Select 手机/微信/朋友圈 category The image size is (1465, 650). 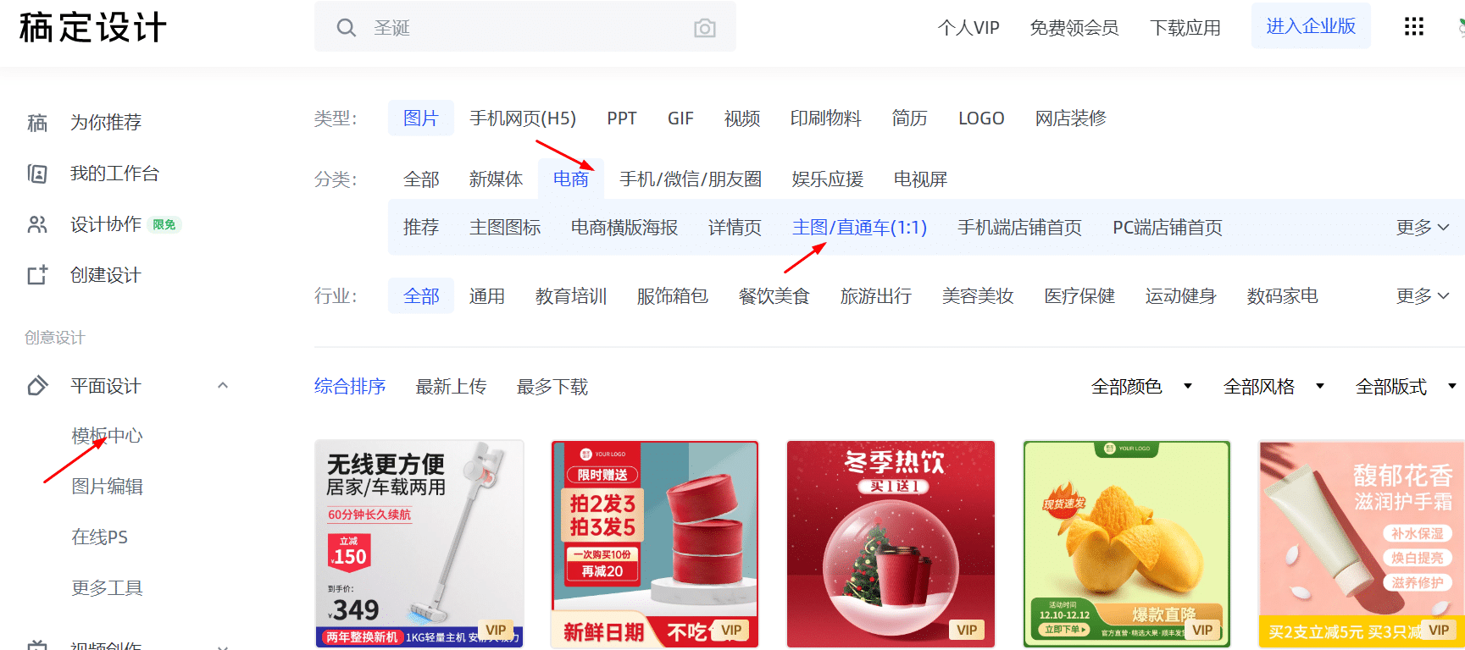691,179
